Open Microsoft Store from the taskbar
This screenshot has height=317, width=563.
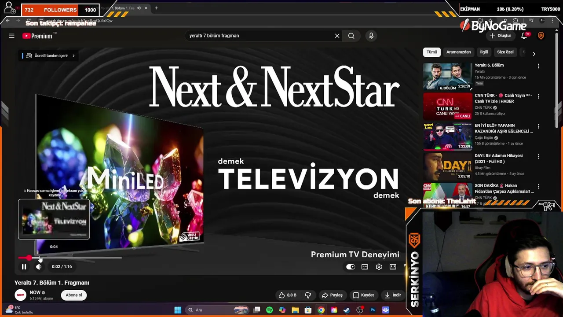[308, 310]
